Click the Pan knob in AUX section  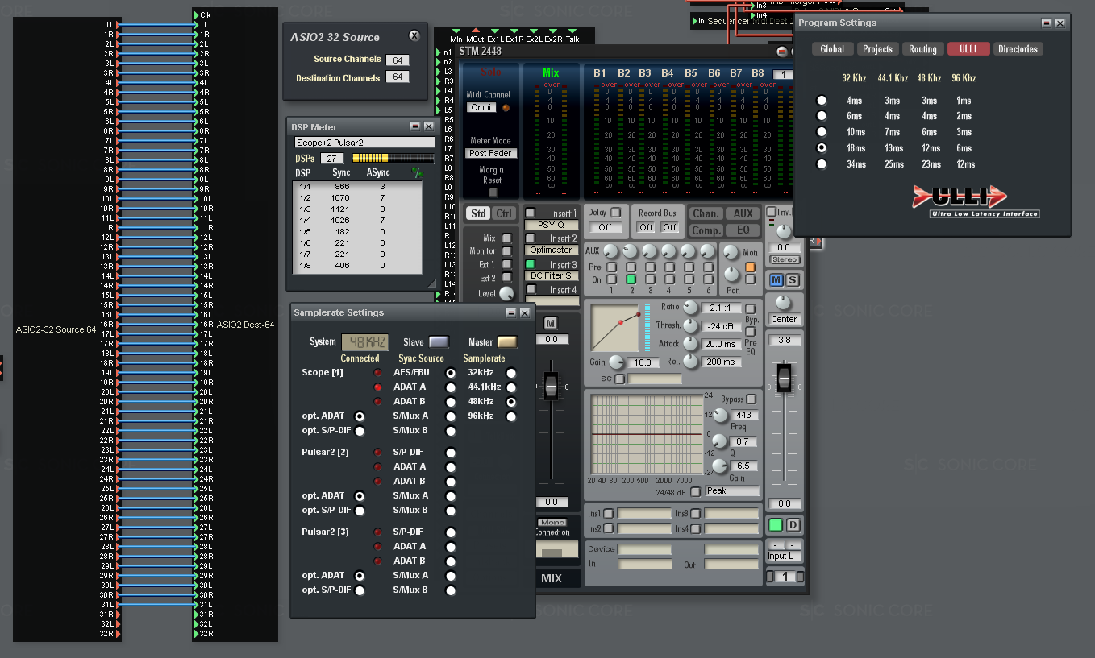click(732, 275)
